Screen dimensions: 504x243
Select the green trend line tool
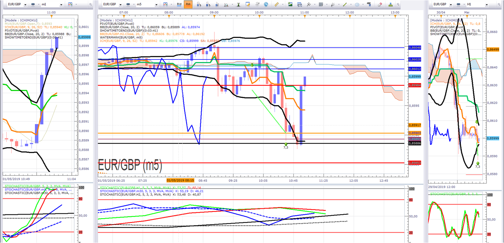(x=345, y=5)
